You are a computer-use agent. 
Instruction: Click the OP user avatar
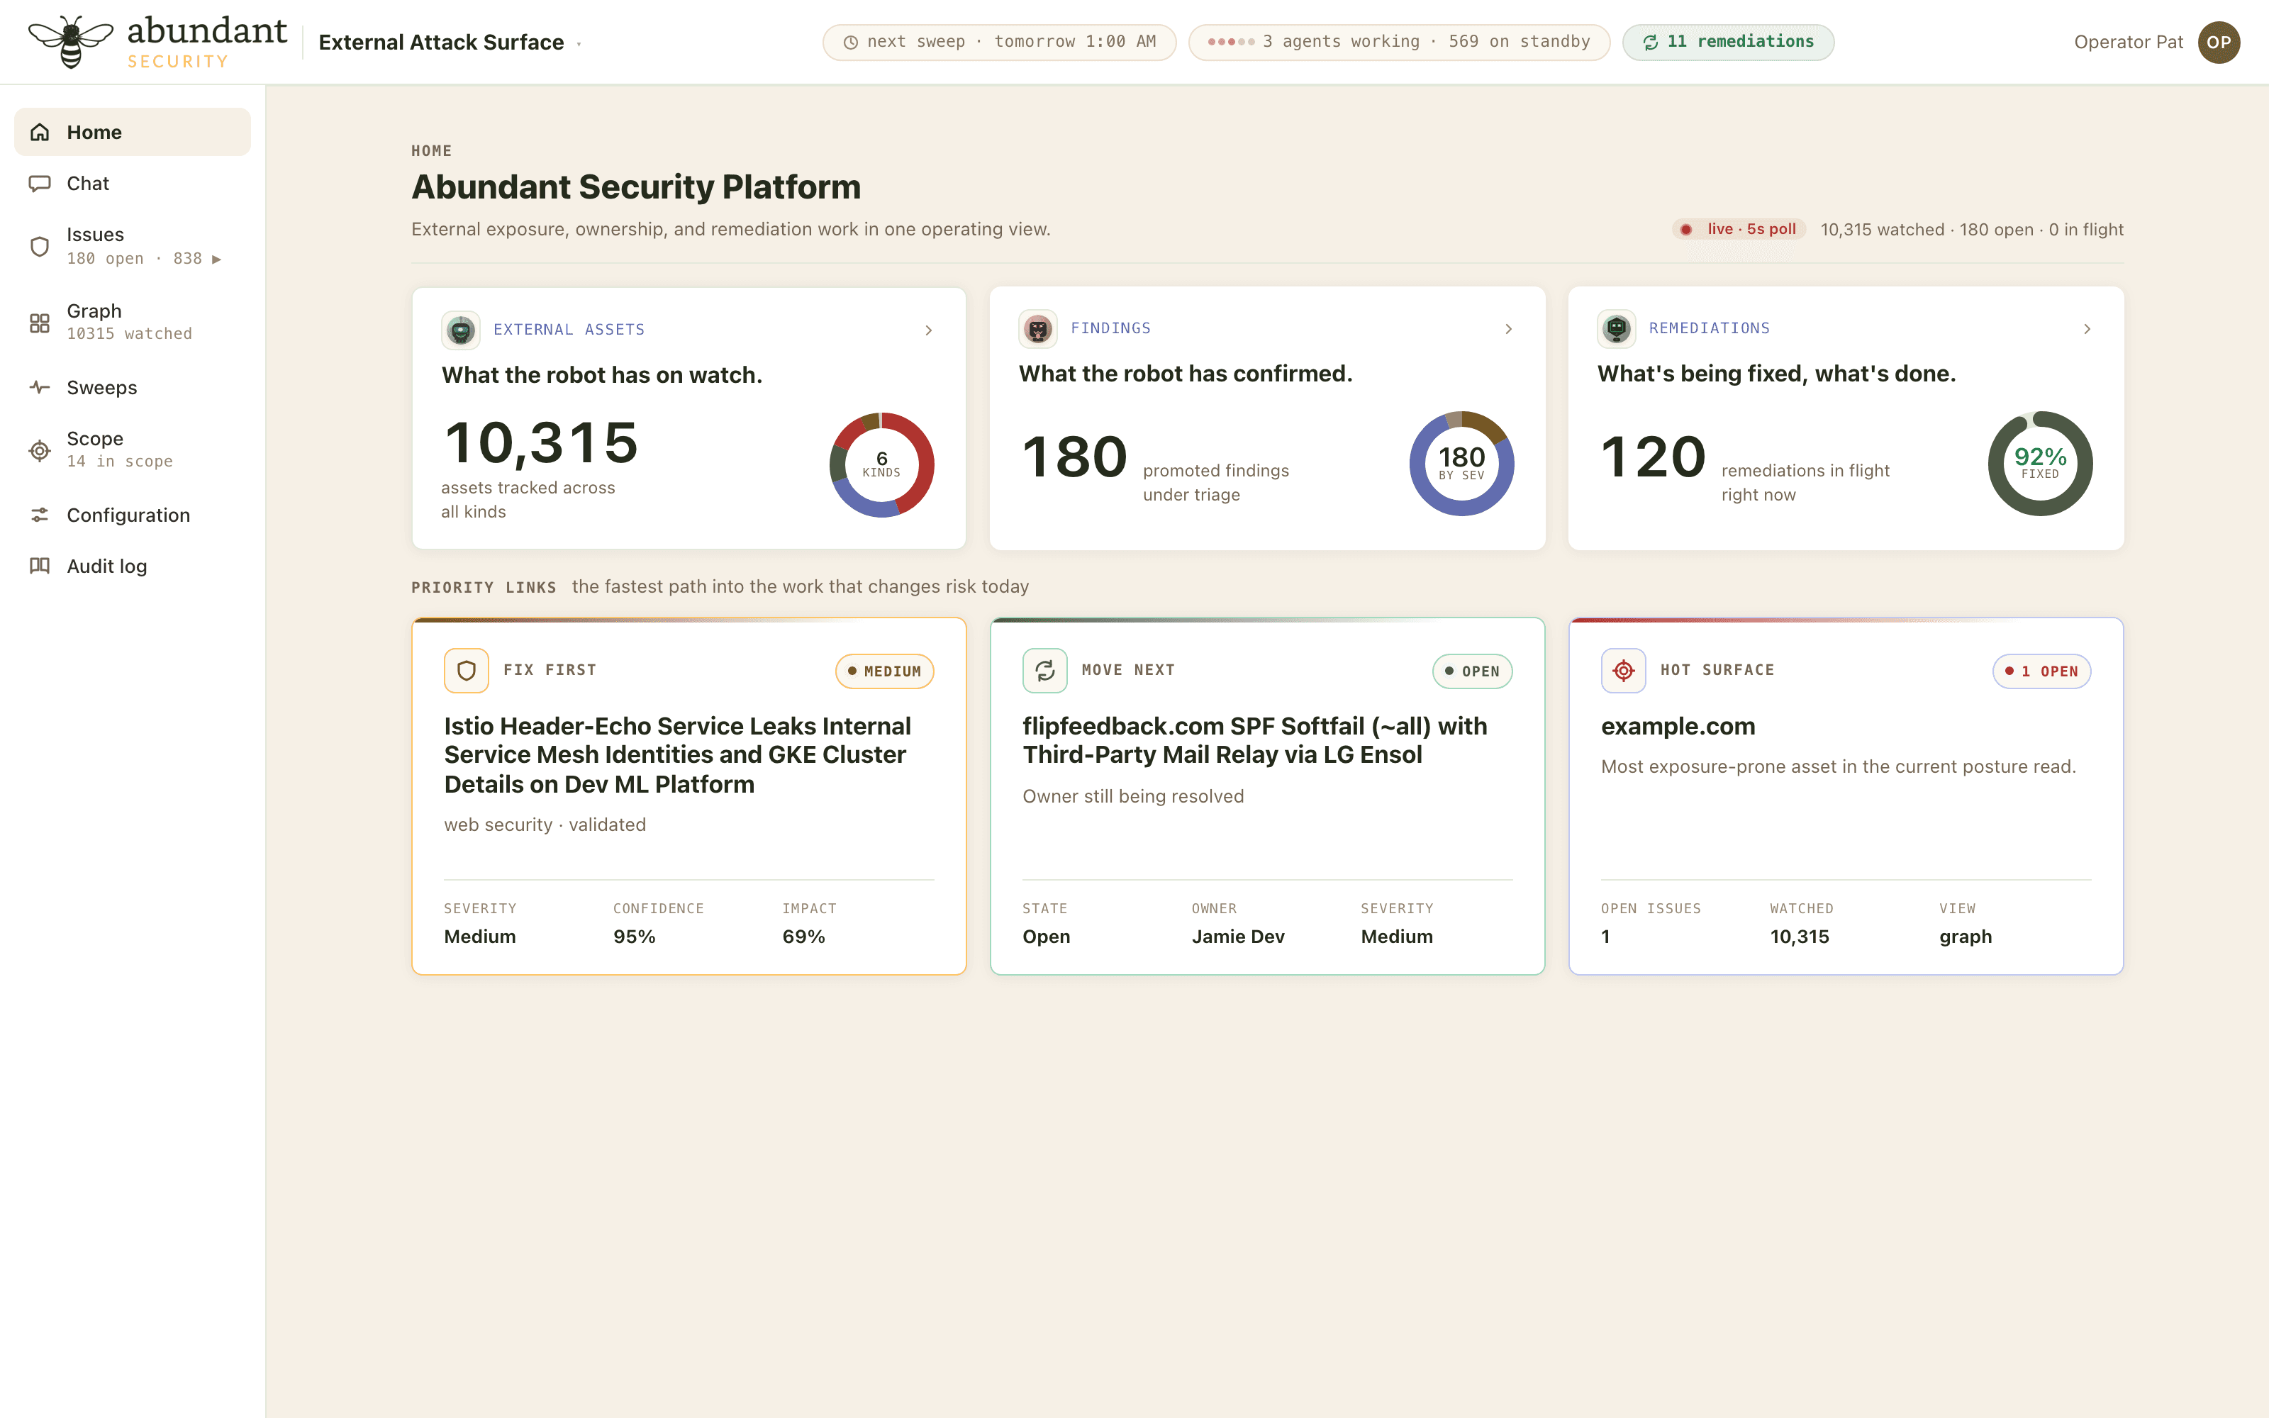2219,43
